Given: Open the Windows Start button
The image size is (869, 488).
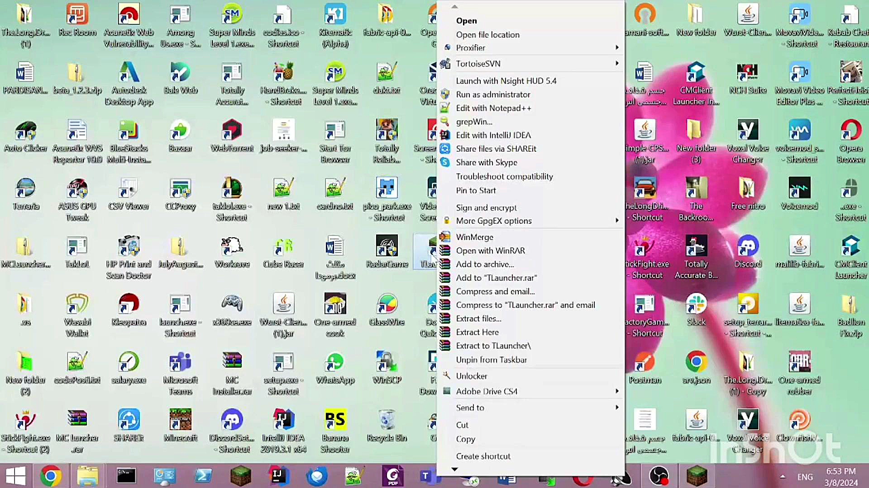Looking at the screenshot, I should 15,476.
